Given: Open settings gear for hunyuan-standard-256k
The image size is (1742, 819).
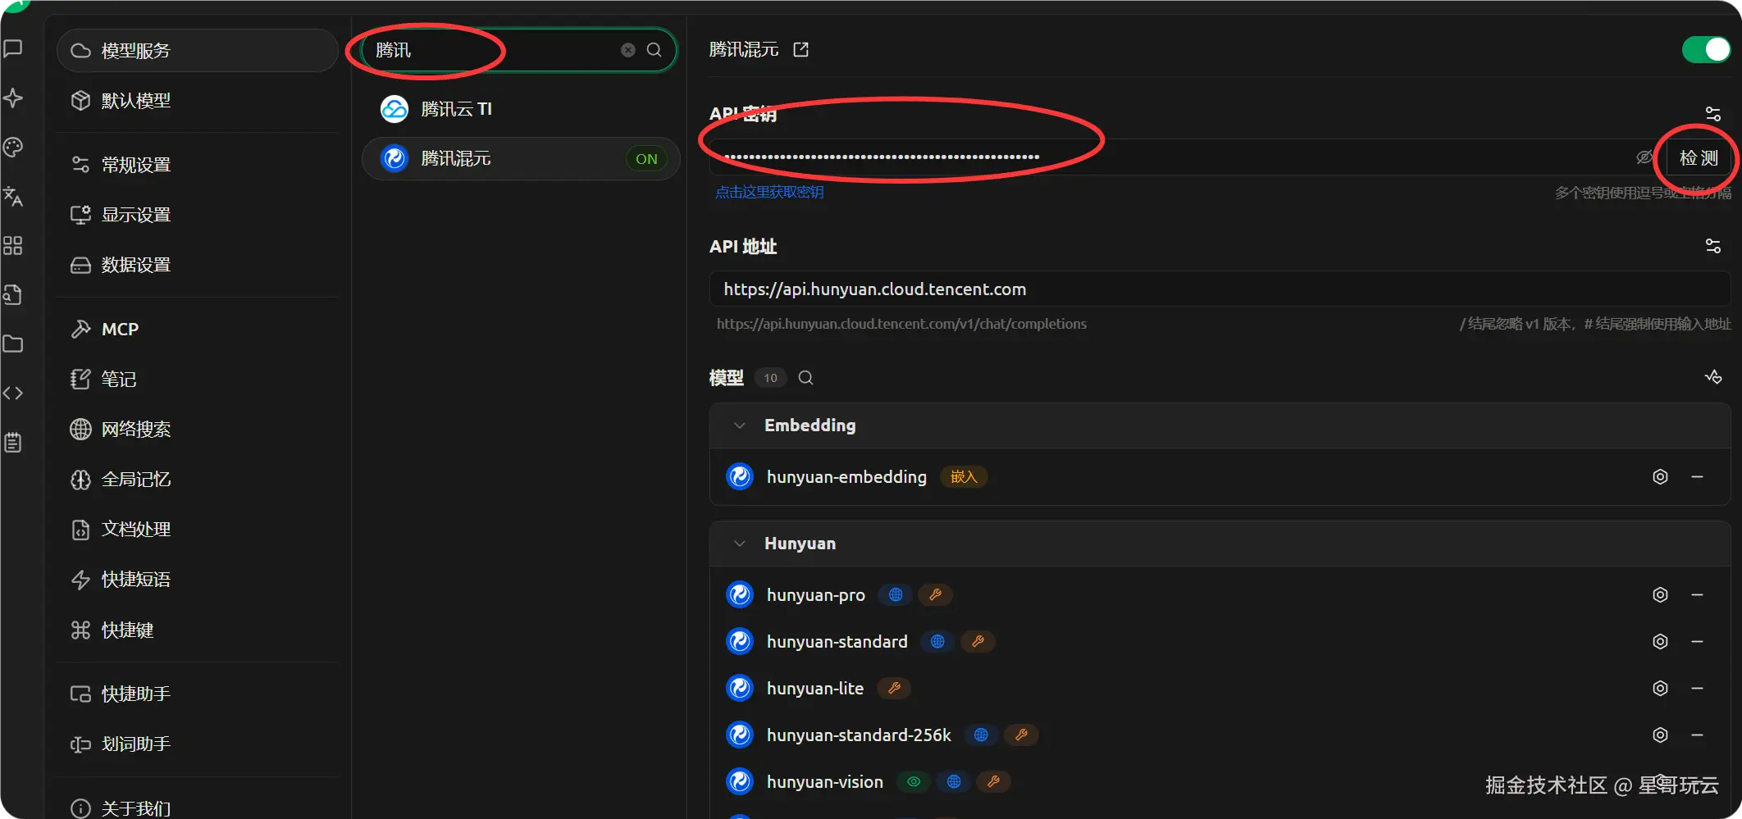Looking at the screenshot, I should pyautogui.click(x=1660, y=735).
